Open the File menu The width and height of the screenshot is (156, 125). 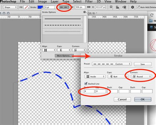click(22, 2)
